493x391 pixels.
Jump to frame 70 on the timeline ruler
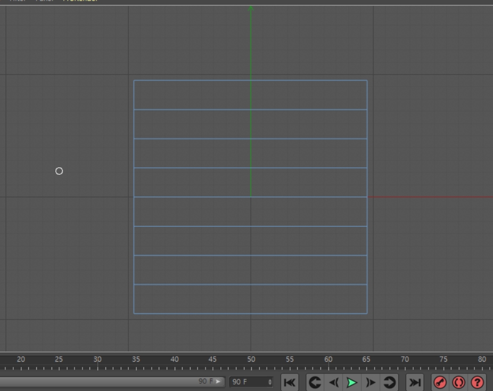pos(405,359)
